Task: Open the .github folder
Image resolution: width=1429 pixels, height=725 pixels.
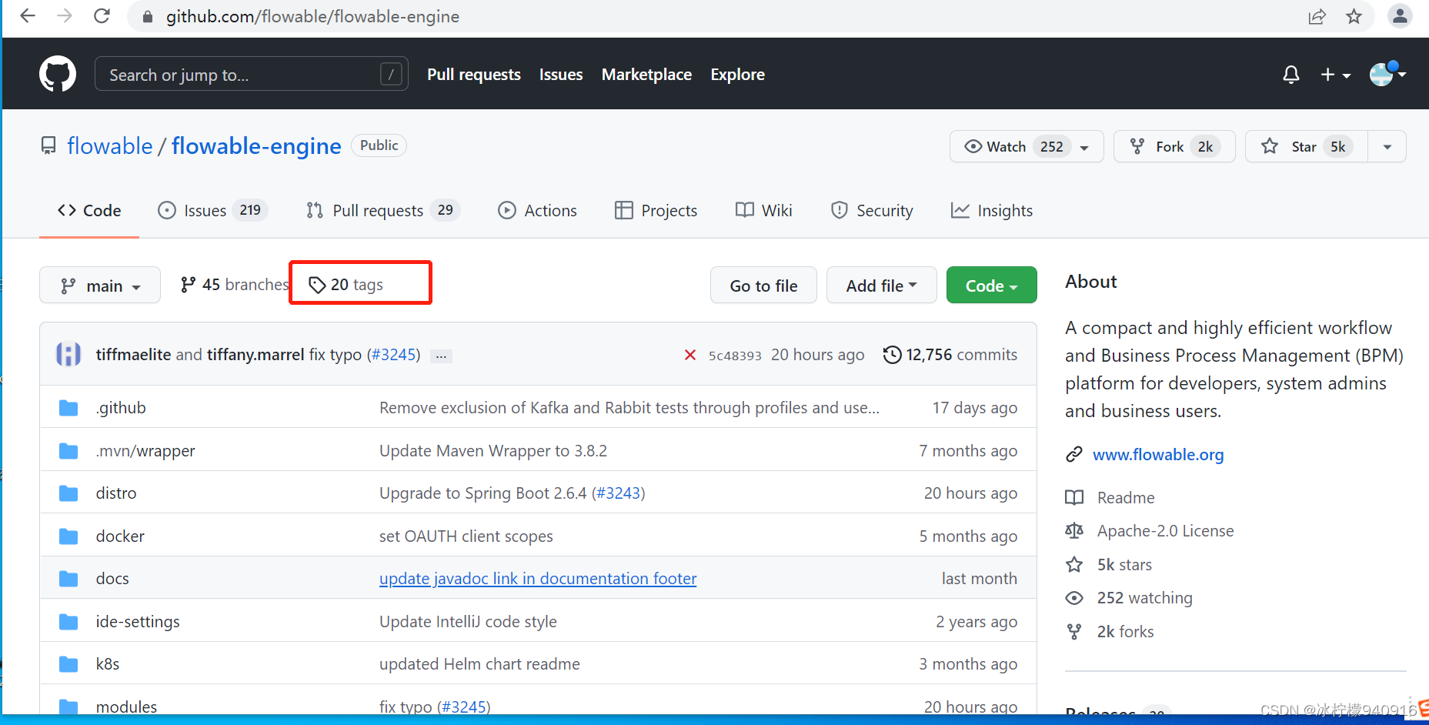Action: [121, 408]
